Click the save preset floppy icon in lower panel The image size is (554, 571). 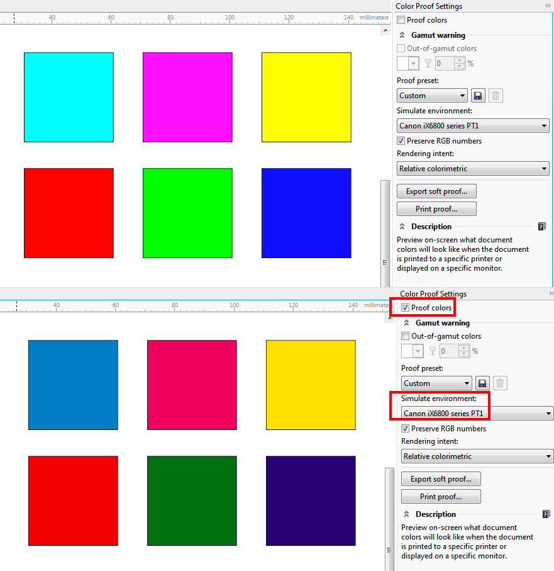(482, 383)
